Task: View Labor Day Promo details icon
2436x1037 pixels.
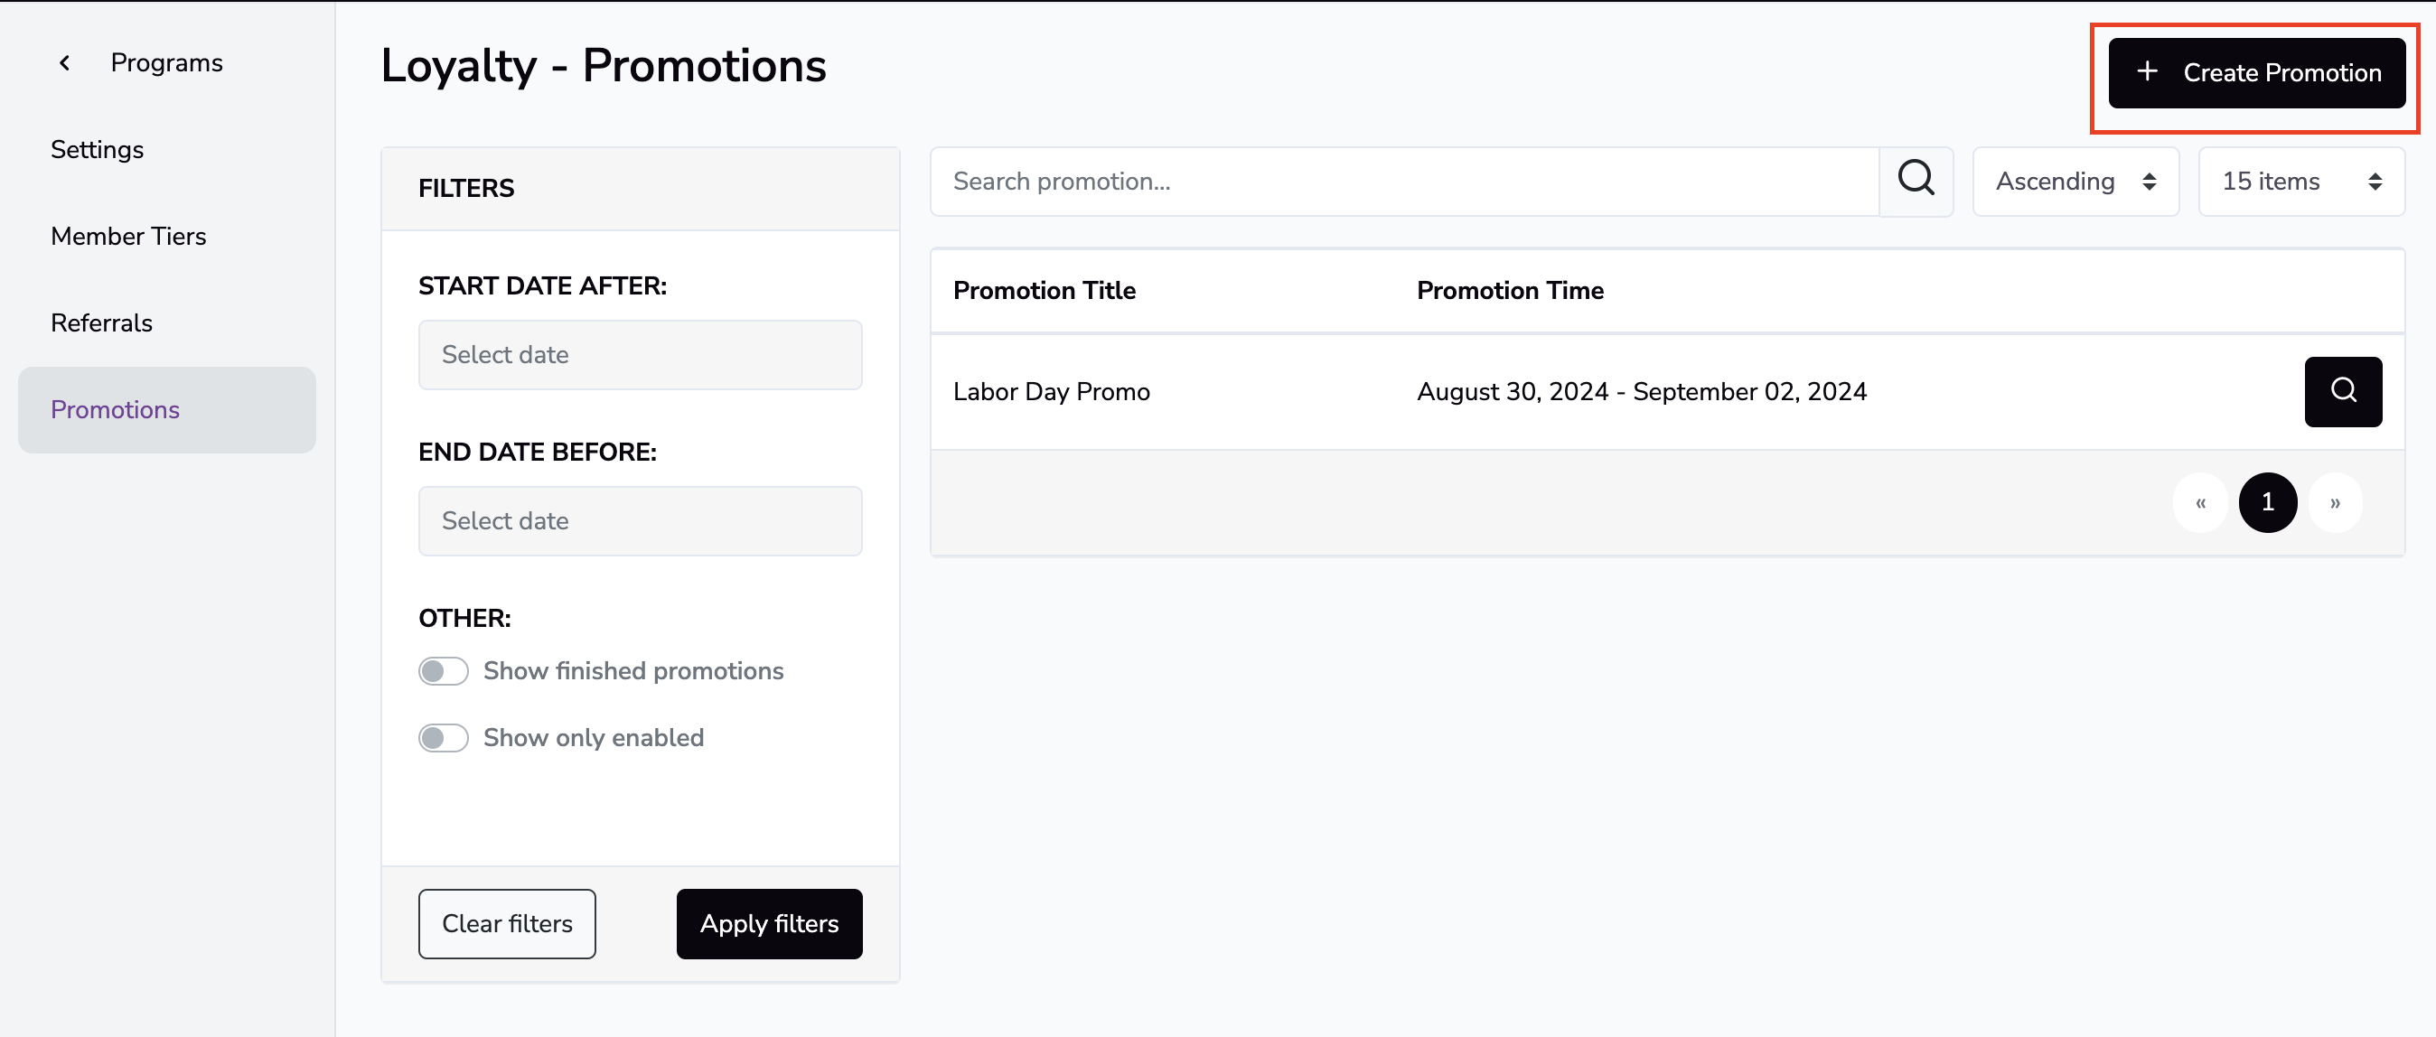Action: pos(2342,391)
